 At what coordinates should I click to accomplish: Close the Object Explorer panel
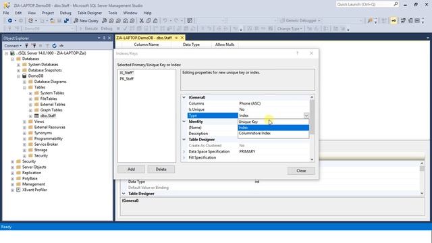[109, 38]
